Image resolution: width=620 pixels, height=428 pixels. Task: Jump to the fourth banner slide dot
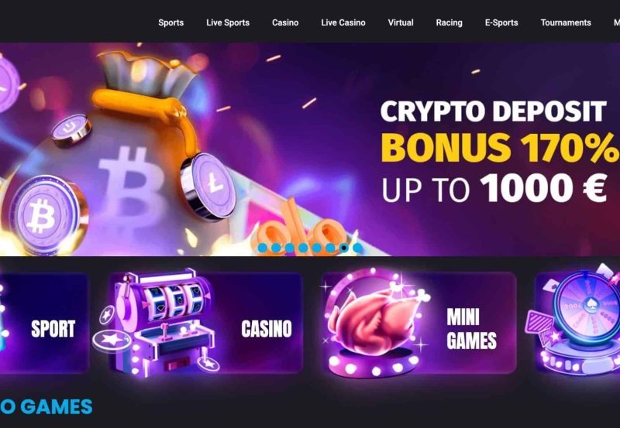(303, 248)
